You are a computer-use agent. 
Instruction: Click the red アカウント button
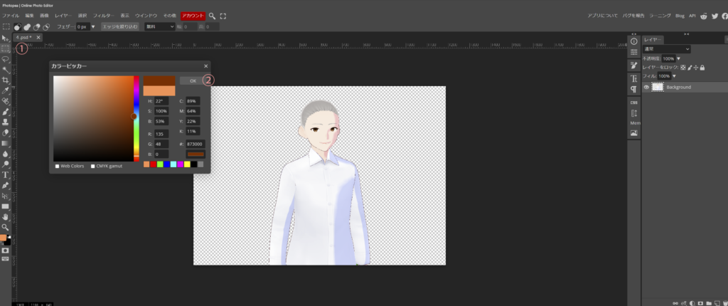click(193, 15)
